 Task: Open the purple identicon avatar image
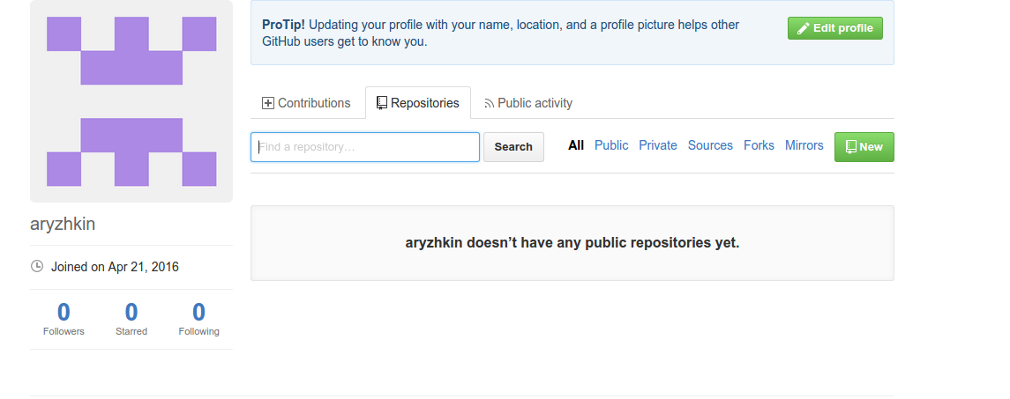131,101
